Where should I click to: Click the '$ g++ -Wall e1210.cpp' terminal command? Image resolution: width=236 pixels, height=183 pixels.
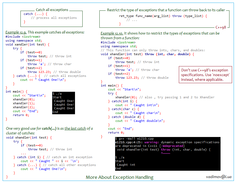pos(134,139)
